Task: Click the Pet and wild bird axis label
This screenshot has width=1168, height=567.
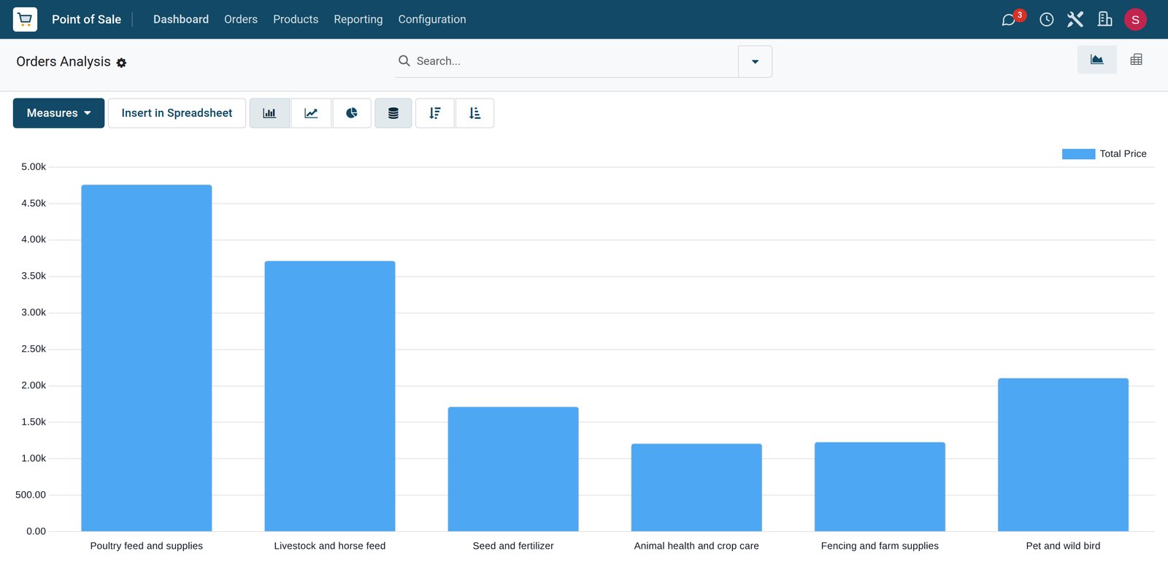Action: [x=1063, y=546]
